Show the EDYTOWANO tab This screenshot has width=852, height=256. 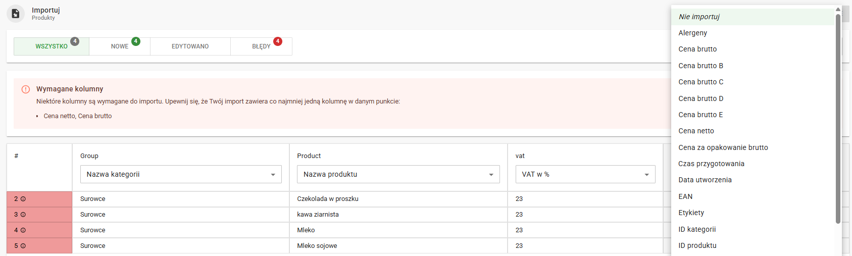coord(190,46)
